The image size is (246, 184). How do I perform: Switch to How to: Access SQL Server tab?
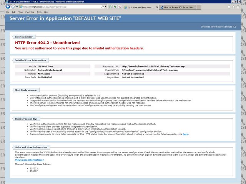click(178, 7)
